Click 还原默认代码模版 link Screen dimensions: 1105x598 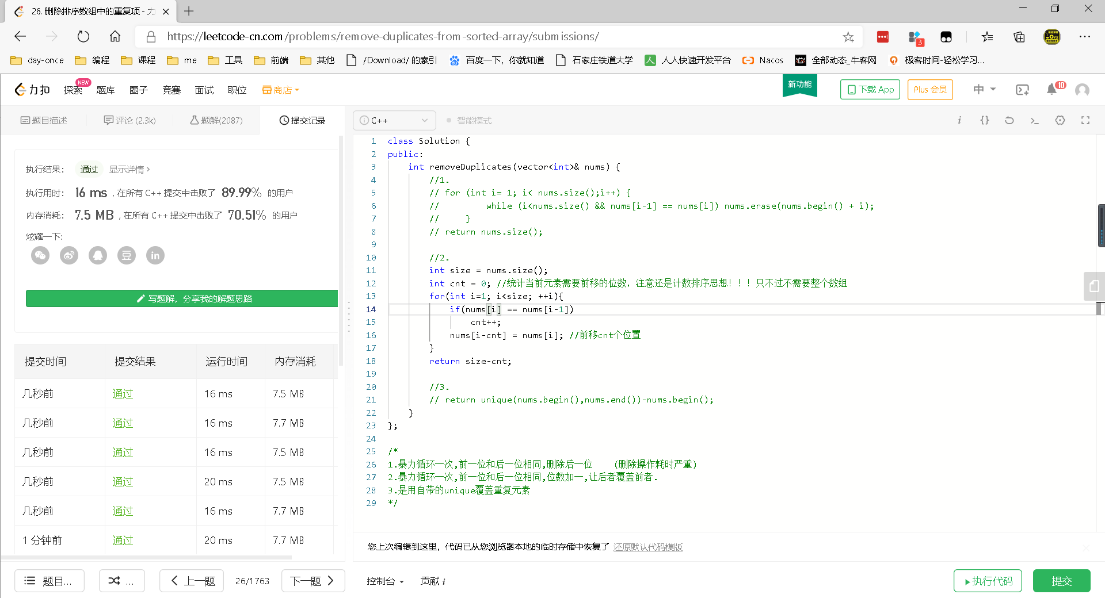[x=648, y=547]
